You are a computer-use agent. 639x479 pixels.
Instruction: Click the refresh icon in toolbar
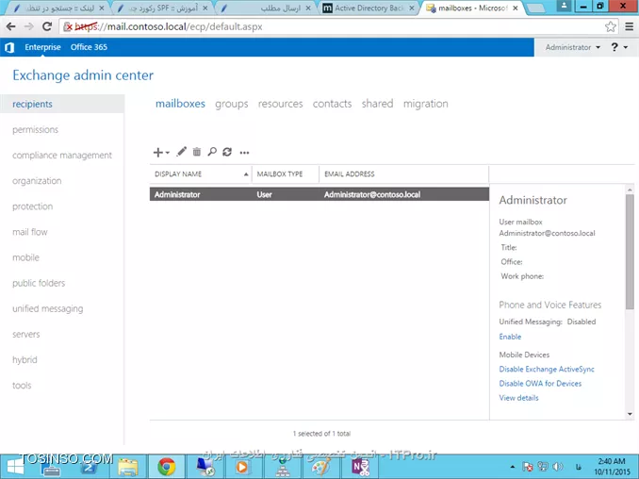[x=227, y=152]
